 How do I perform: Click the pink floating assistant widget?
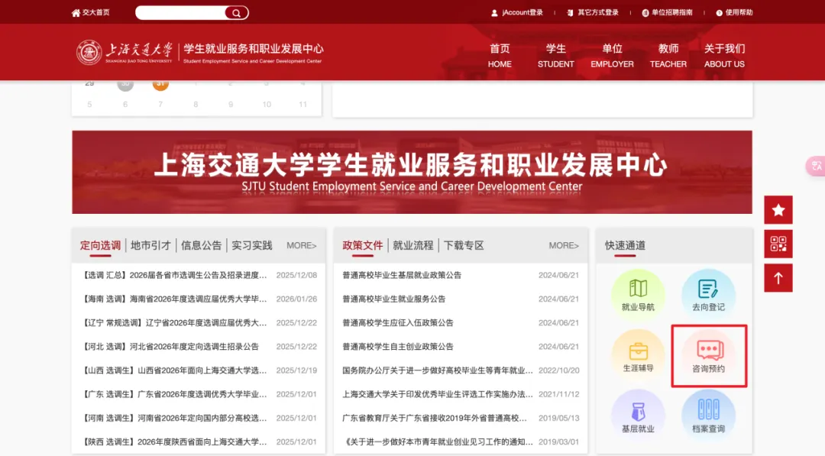click(816, 166)
